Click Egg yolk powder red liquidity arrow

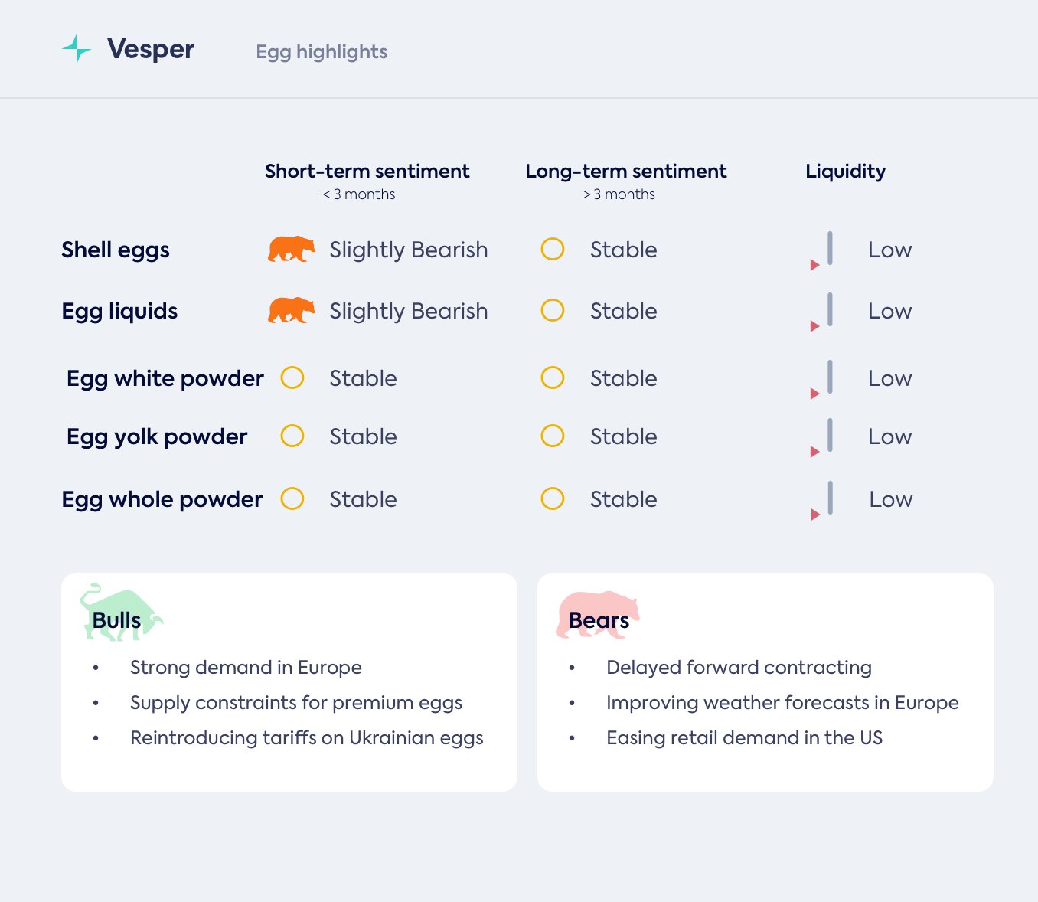pyautogui.click(x=815, y=452)
